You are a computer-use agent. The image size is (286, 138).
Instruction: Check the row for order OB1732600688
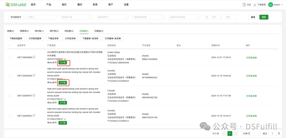click(x=10, y=57)
